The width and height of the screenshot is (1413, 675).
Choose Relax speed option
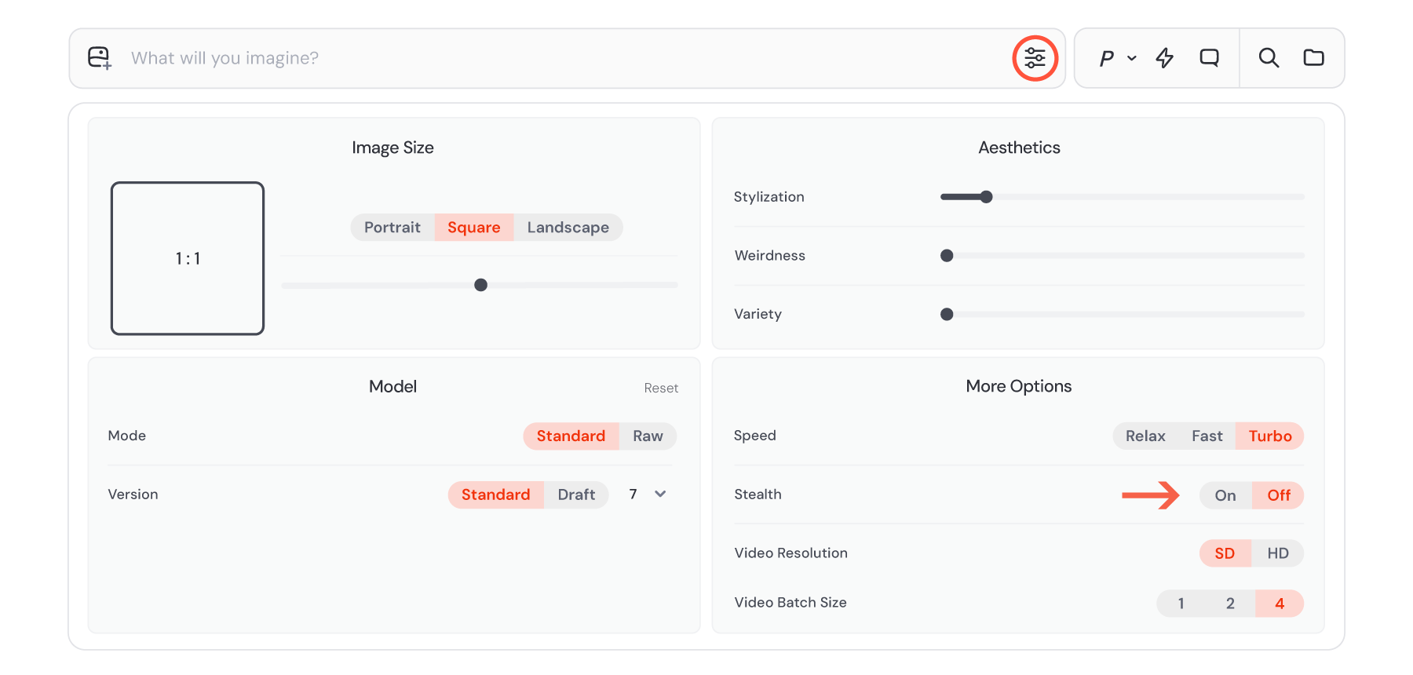[x=1145, y=436]
